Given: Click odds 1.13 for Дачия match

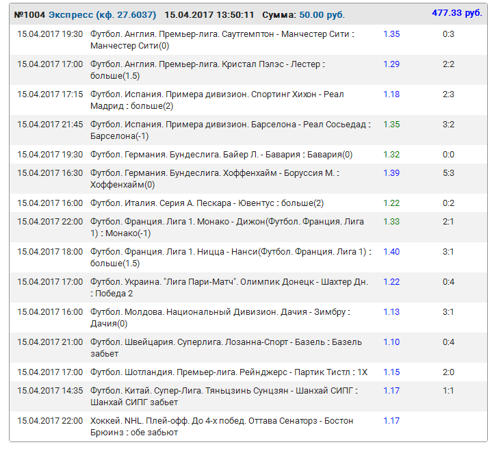Looking at the screenshot, I should coord(391,312).
